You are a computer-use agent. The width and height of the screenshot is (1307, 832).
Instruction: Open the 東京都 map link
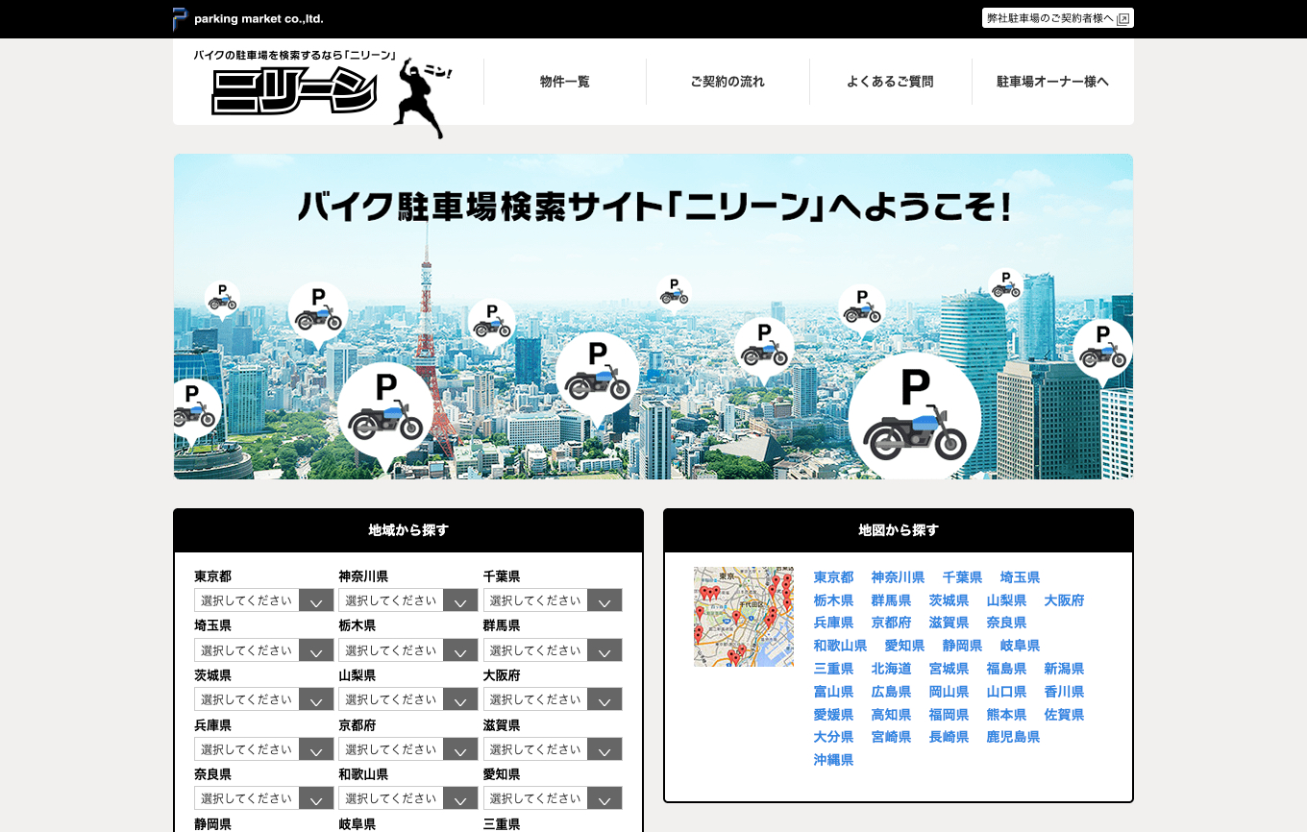(833, 577)
